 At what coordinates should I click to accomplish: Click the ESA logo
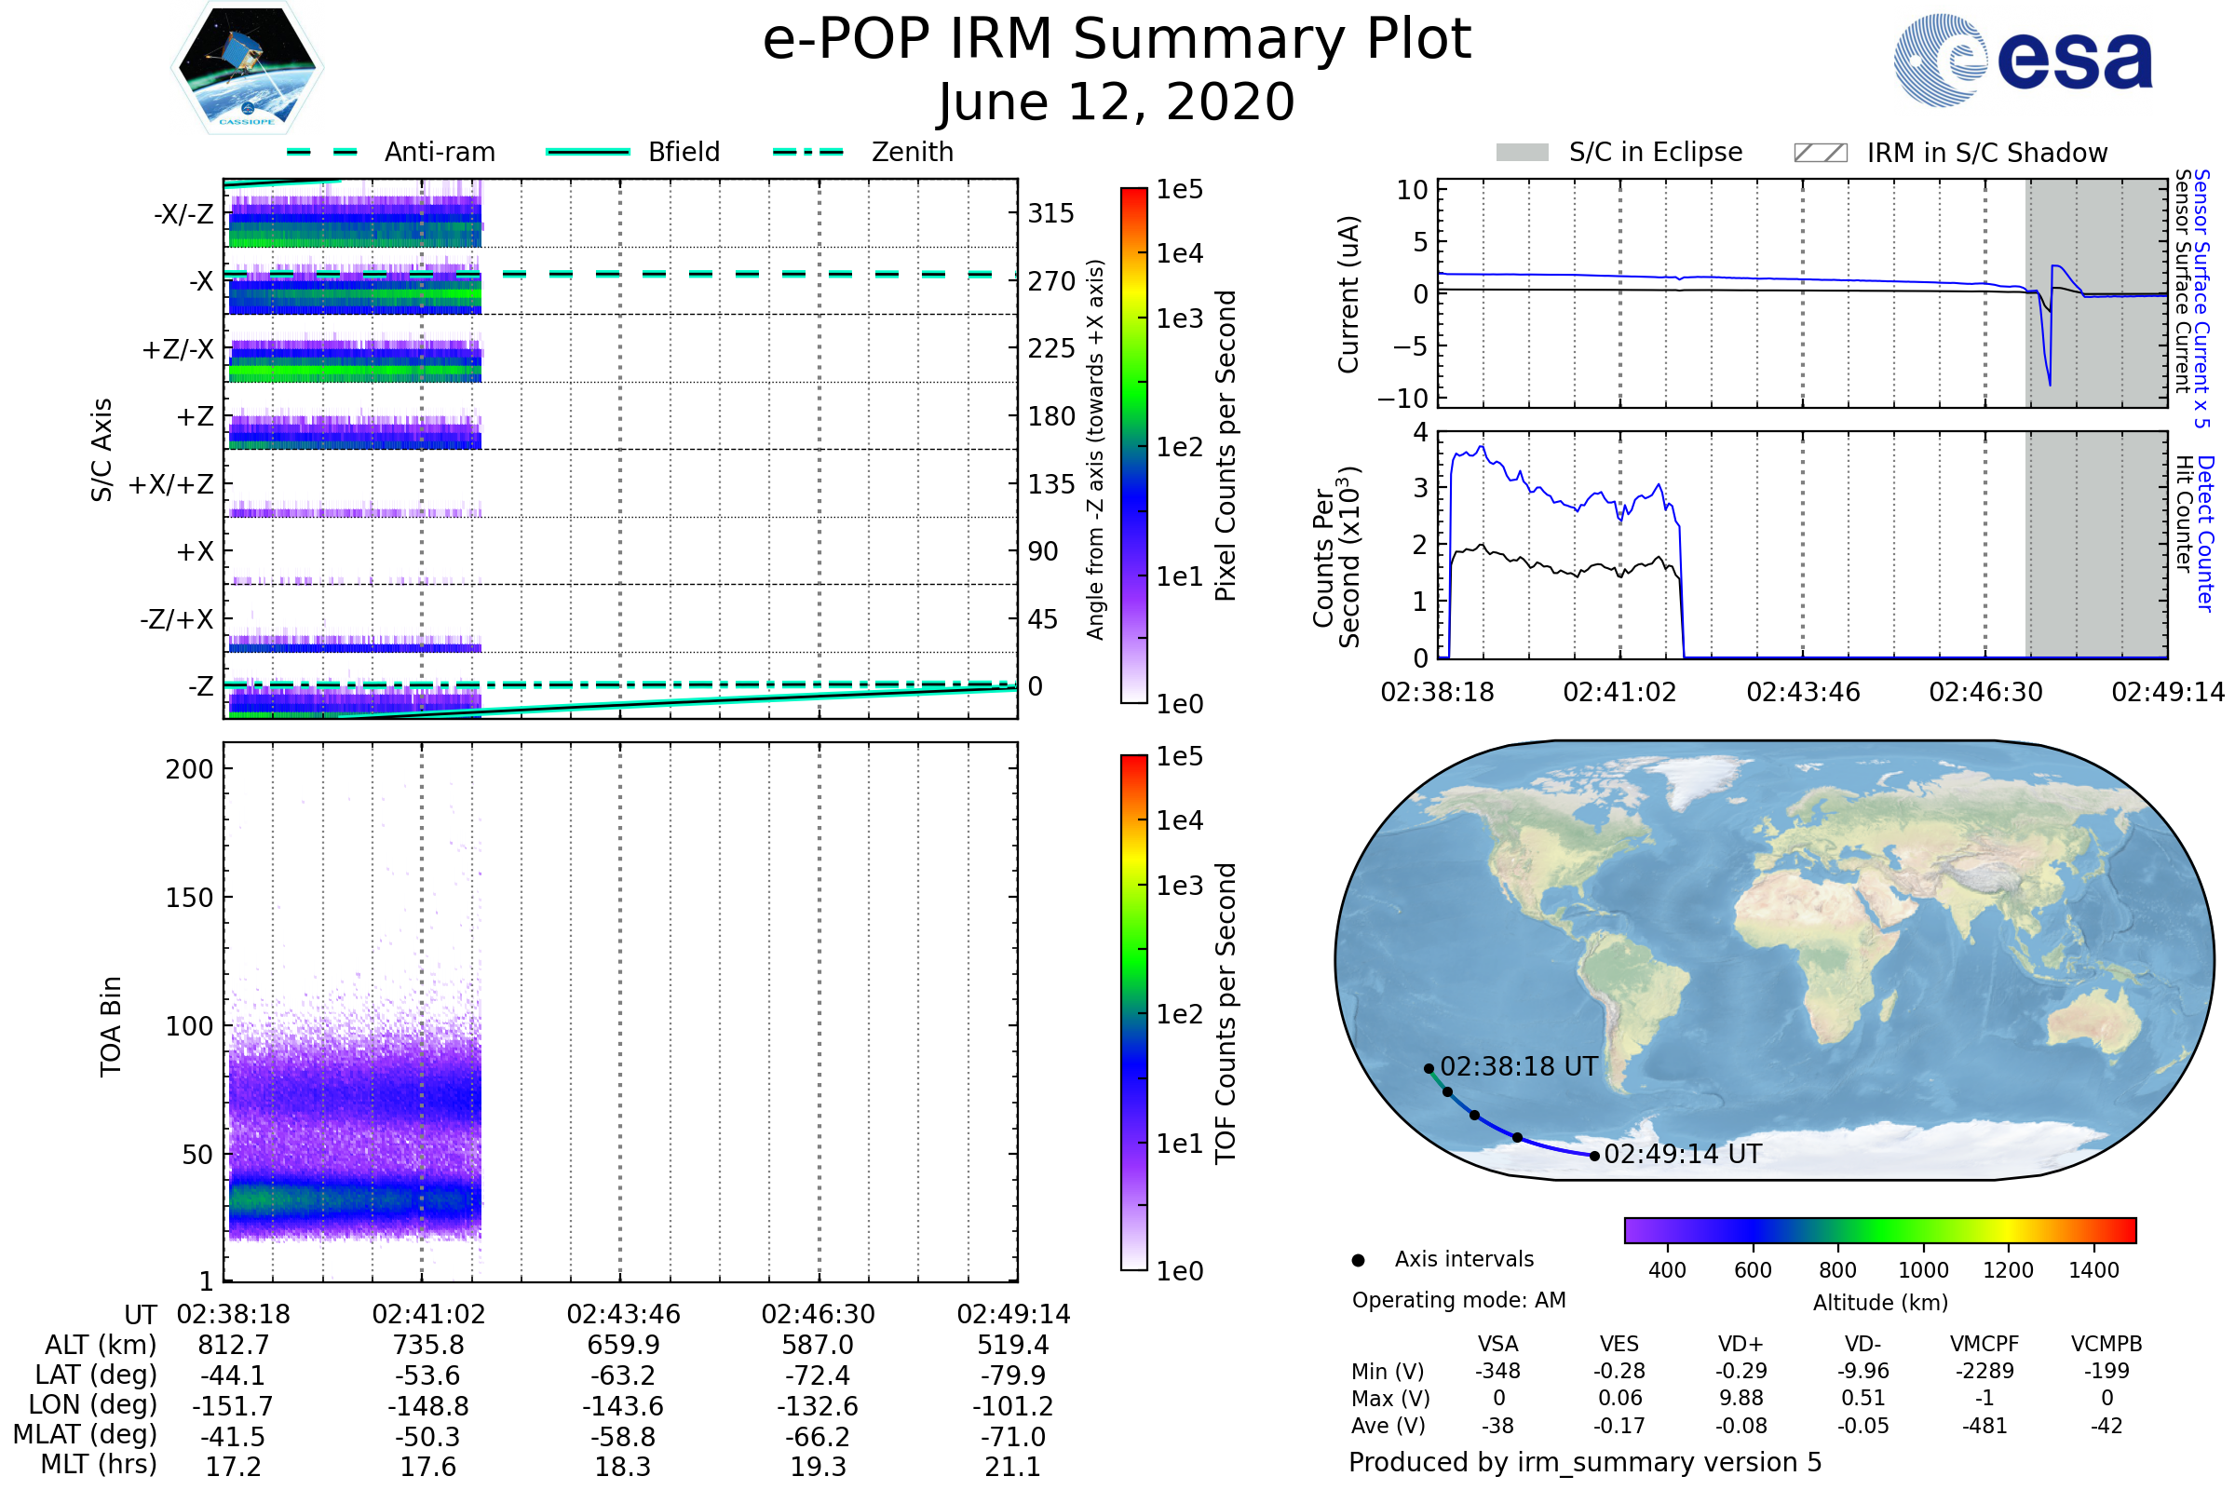coord(2022,61)
